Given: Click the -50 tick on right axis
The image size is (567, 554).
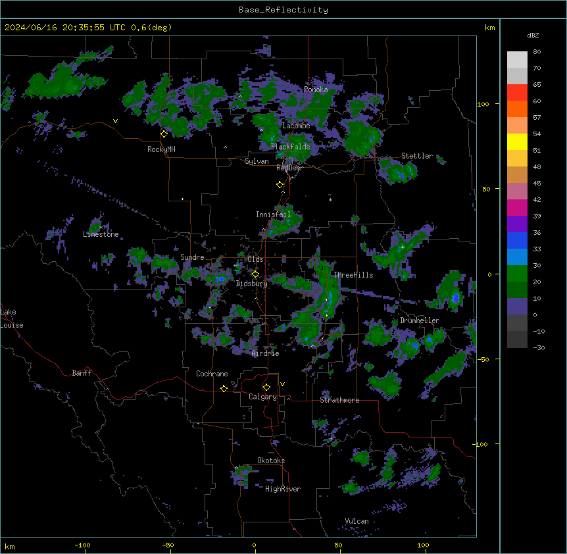Looking at the screenshot, I should 483,359.
